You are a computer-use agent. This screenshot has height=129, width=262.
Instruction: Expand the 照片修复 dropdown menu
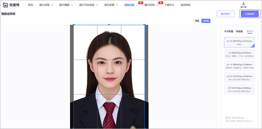111,5
